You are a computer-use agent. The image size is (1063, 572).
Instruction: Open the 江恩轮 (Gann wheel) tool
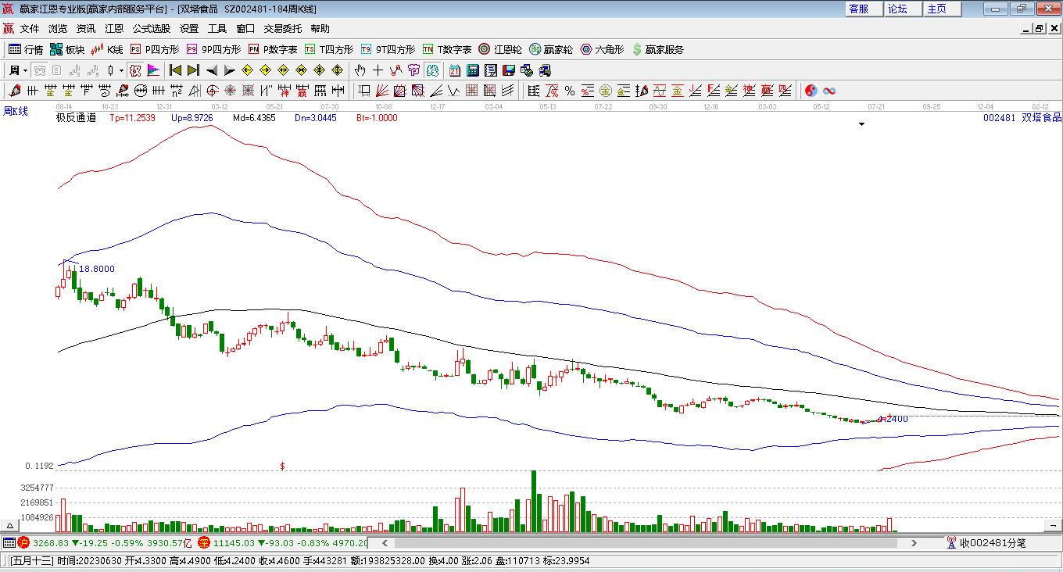(500, 49)
